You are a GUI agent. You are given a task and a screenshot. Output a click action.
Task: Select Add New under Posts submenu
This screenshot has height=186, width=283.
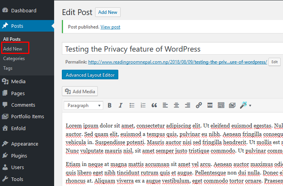click(x=13, y=49)
